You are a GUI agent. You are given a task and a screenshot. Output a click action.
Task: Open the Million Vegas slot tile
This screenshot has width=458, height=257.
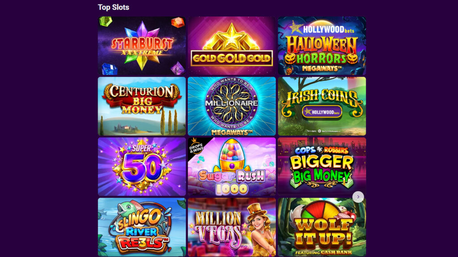[232, 227]
